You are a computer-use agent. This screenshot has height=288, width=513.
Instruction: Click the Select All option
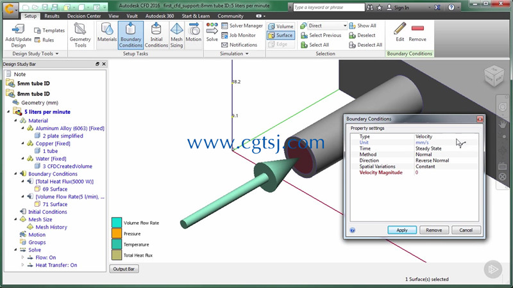click(x=315, y=45)
